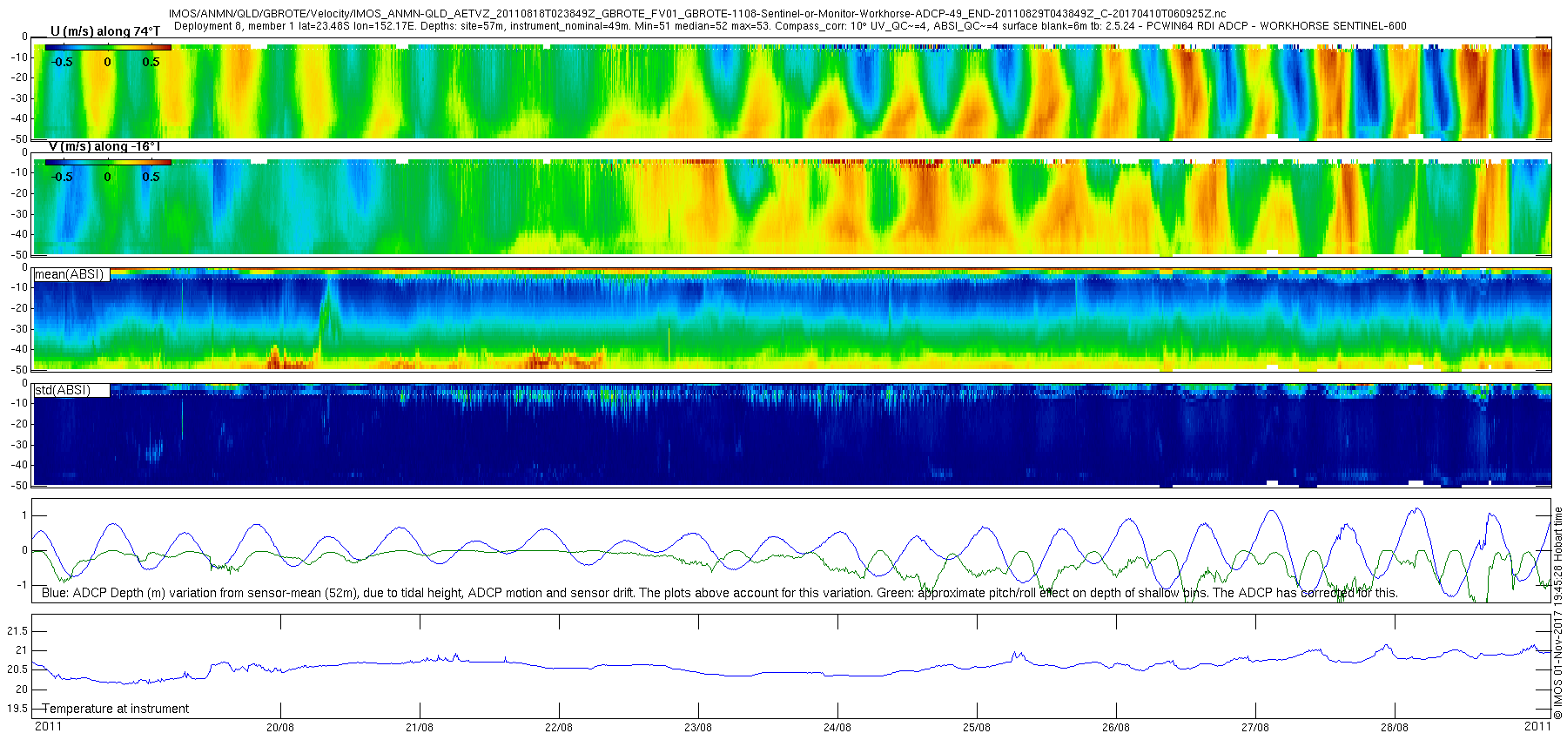This screenshot has width=1567, height=740.
Task: Click the 19.5 tick on temperature axis
Action: [x=17, y=708]
